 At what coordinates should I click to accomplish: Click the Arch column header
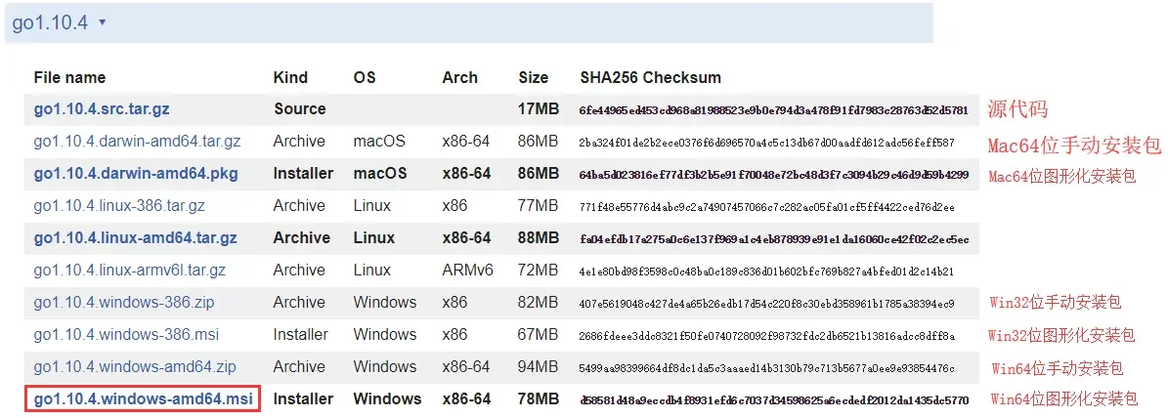point(459,77)
